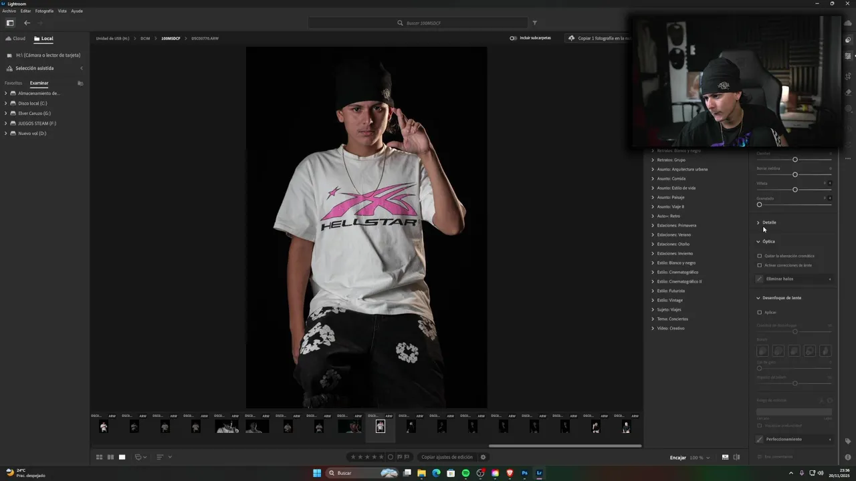Select the first bokeh shape icon
856x481 pixels.
coord(762,351)
